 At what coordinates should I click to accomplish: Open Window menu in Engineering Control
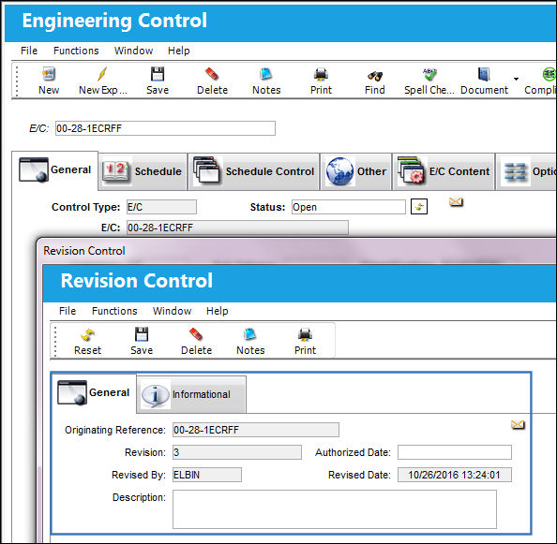pyautogui.click(x=133, y=51)
